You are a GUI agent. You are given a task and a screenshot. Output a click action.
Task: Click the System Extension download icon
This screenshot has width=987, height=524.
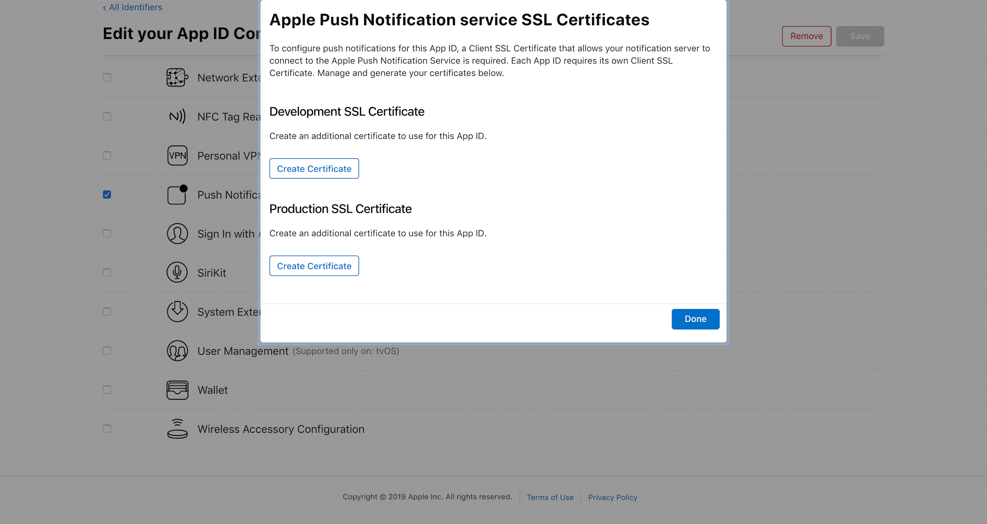coord(176,311)
